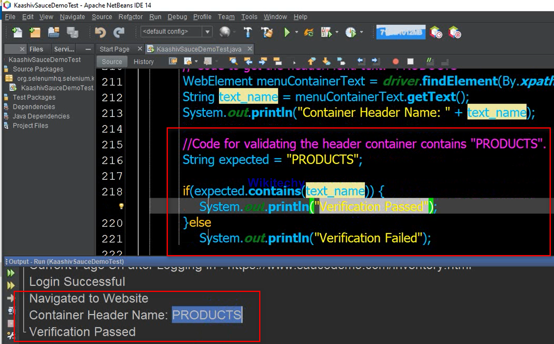Click the New File toolbar icon
This screenshot has height=344, width=554.
[17, 32]
